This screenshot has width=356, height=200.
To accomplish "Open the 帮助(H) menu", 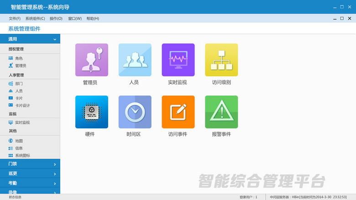I will pos(93,19).
